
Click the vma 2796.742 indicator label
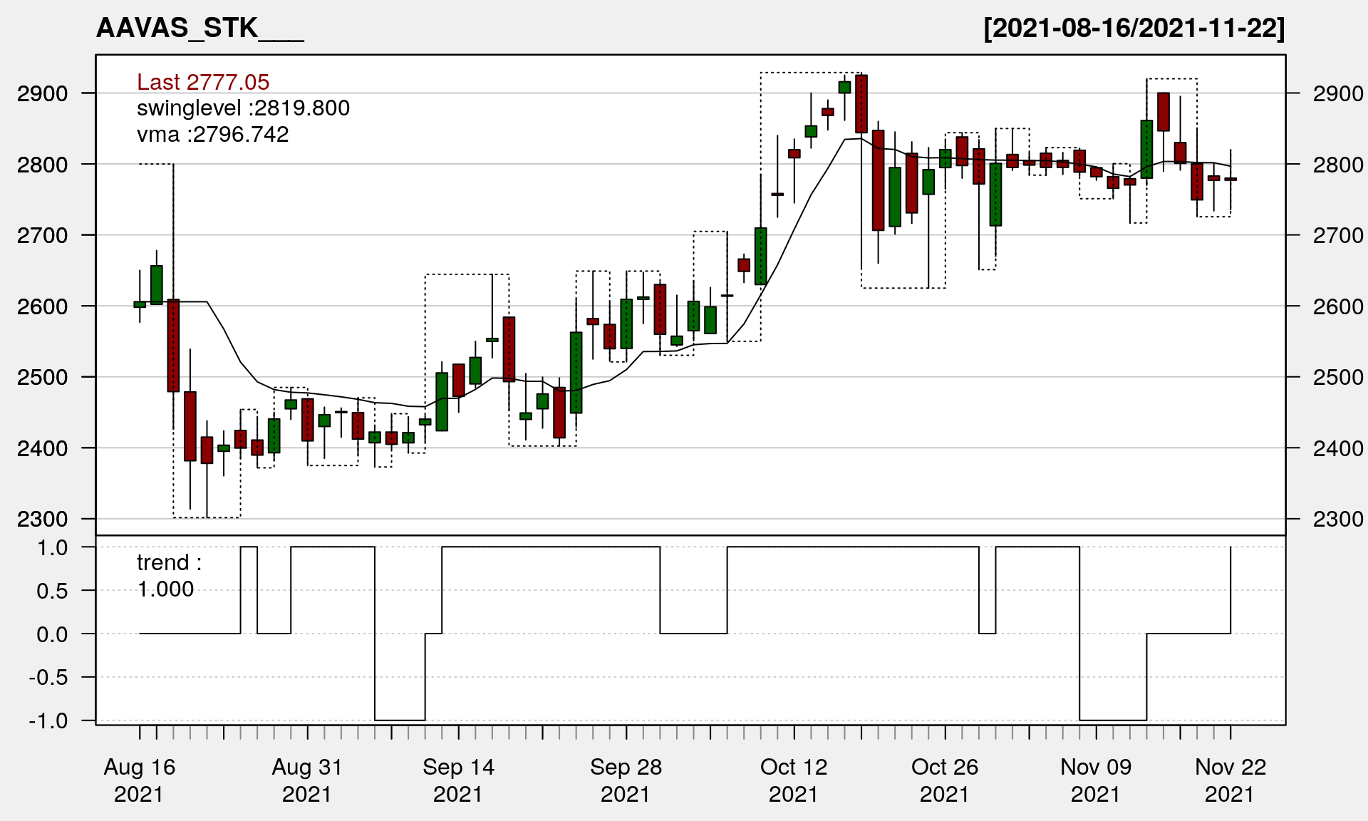coord(212,135)
